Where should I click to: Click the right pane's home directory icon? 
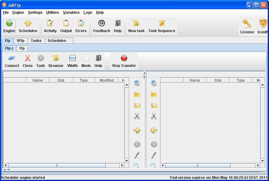(x=154, y=83)
